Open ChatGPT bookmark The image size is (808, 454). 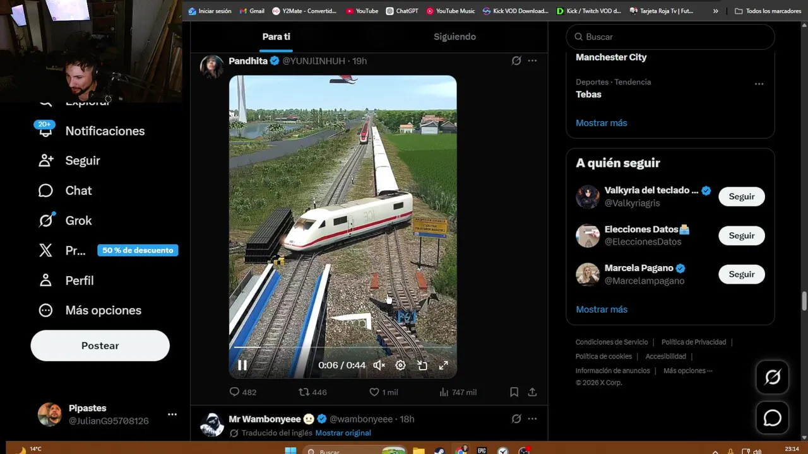tap(402, 11)
